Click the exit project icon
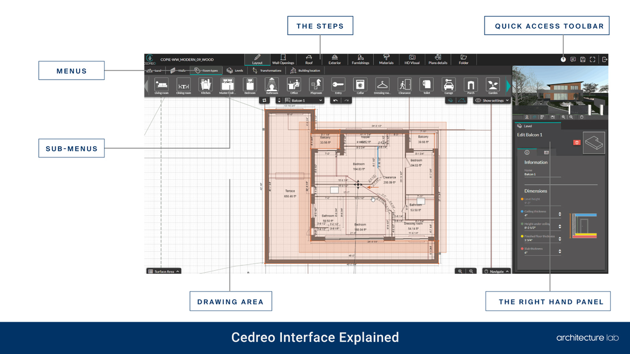630x354 pixels. pos(605,60)
